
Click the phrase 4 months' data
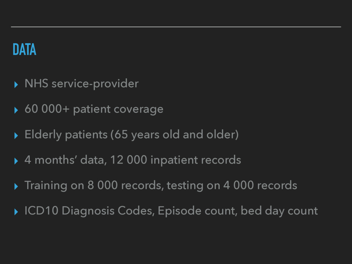tap(64, 160)
